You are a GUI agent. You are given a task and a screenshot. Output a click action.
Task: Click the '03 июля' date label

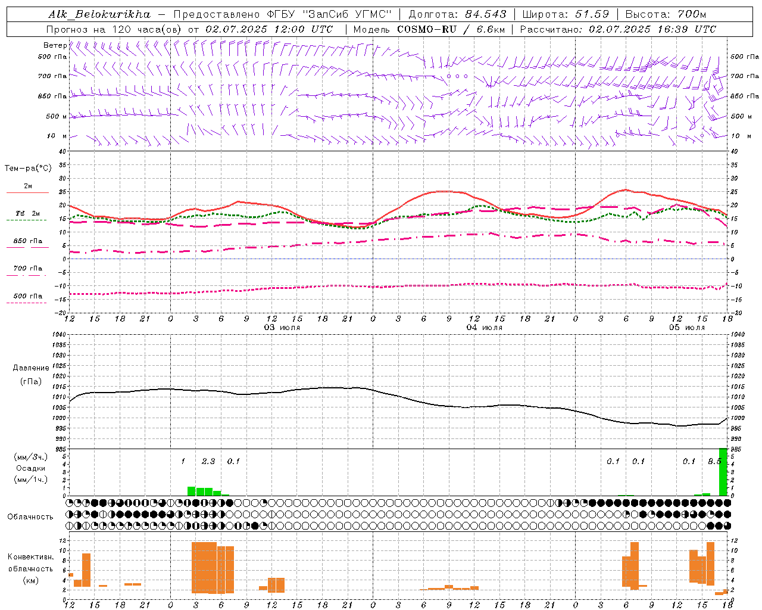point(282,328)
